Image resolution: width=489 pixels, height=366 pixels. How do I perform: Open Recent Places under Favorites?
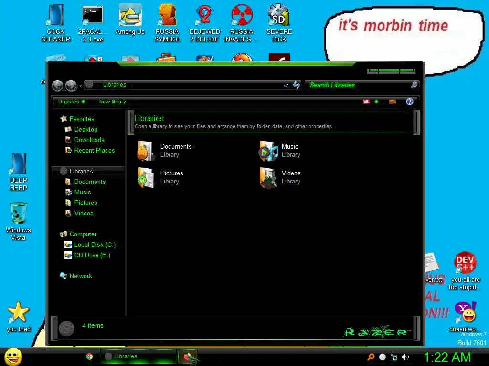click(90, 150)
